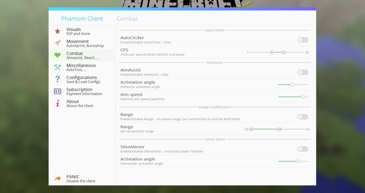Viewport: 365px width, 193px height.
Task: Open About the client label
Action: click(x=80, y=103)
